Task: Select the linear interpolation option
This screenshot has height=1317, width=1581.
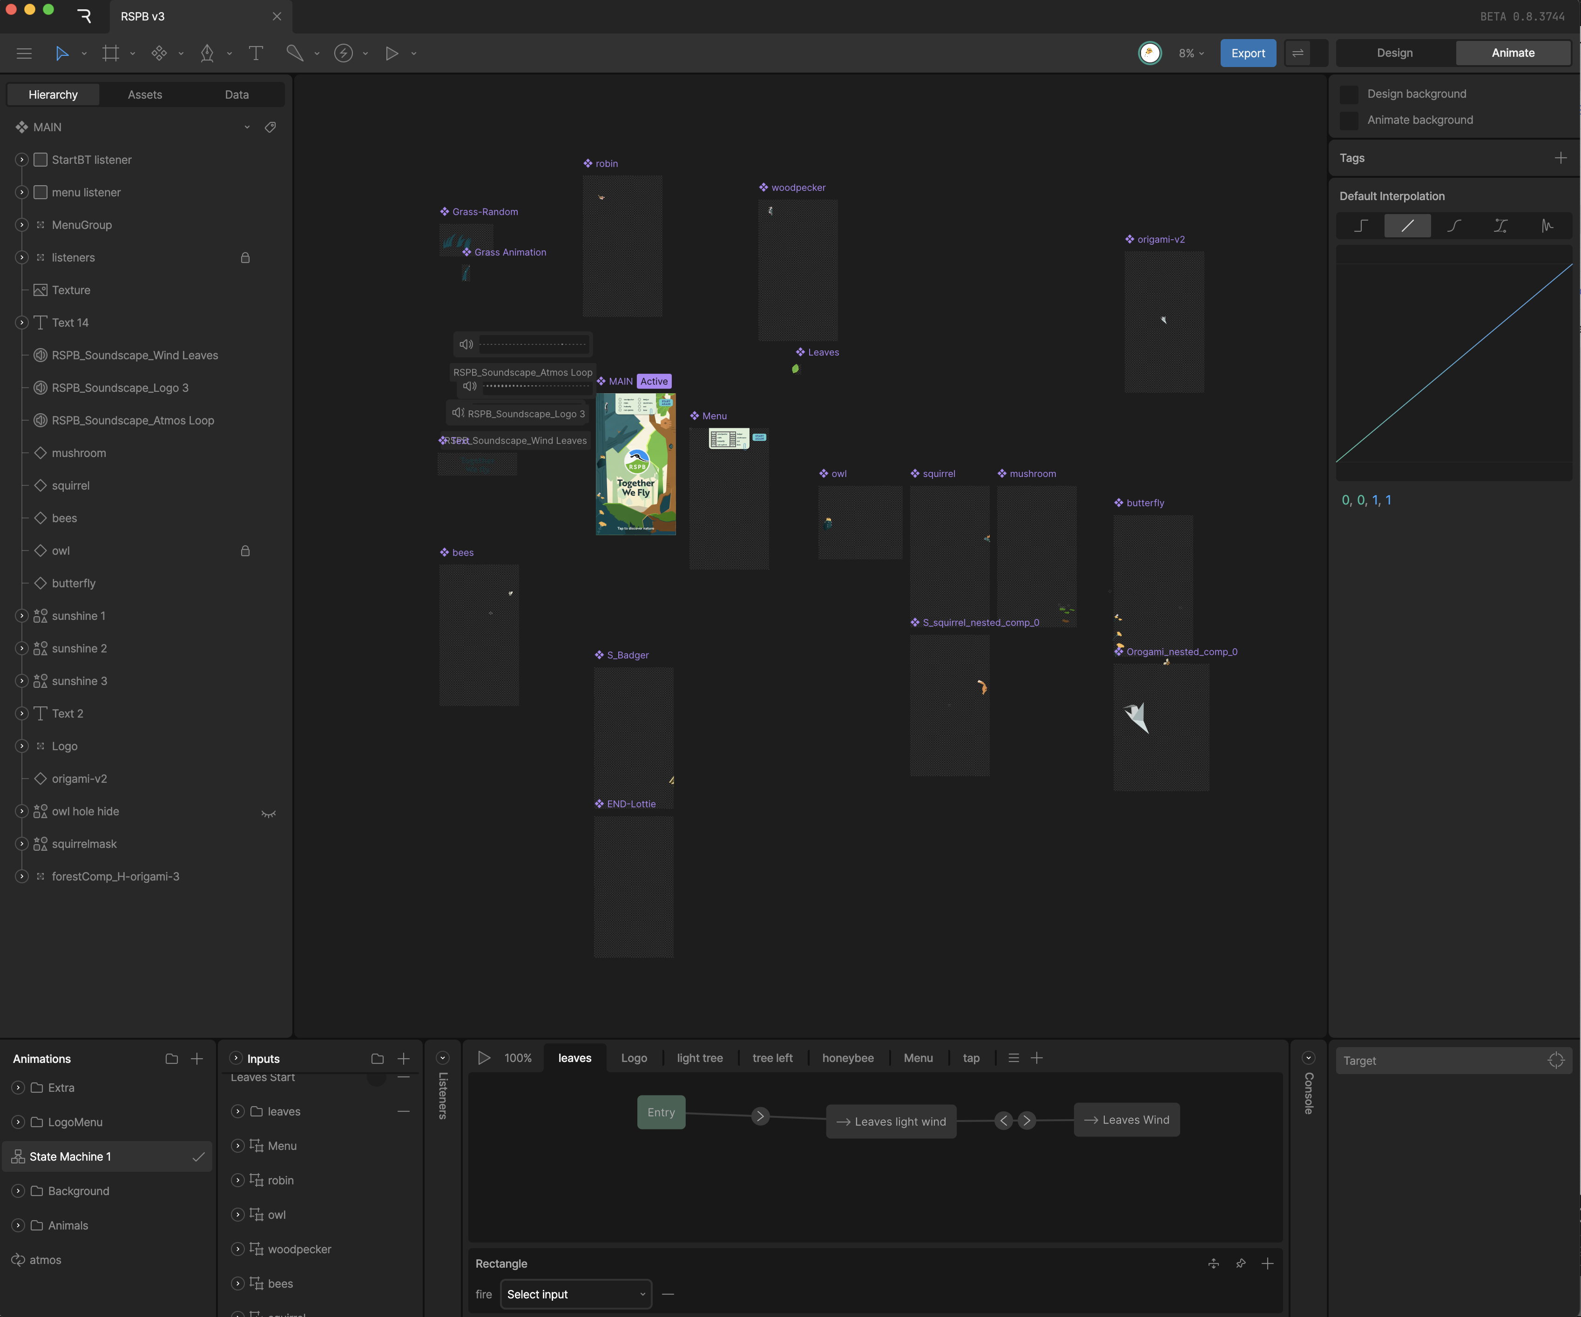Action: click(1407, 226)
